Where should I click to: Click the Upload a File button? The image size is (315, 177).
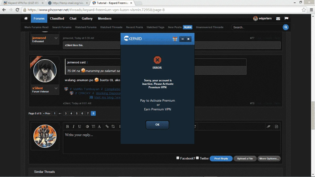pos(245,159)
